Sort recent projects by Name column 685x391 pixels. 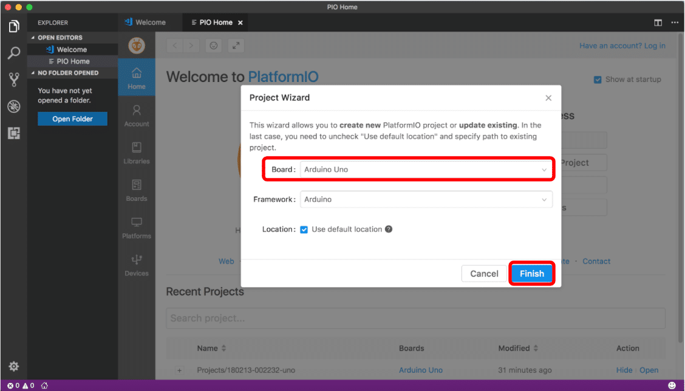coord(212,348)
